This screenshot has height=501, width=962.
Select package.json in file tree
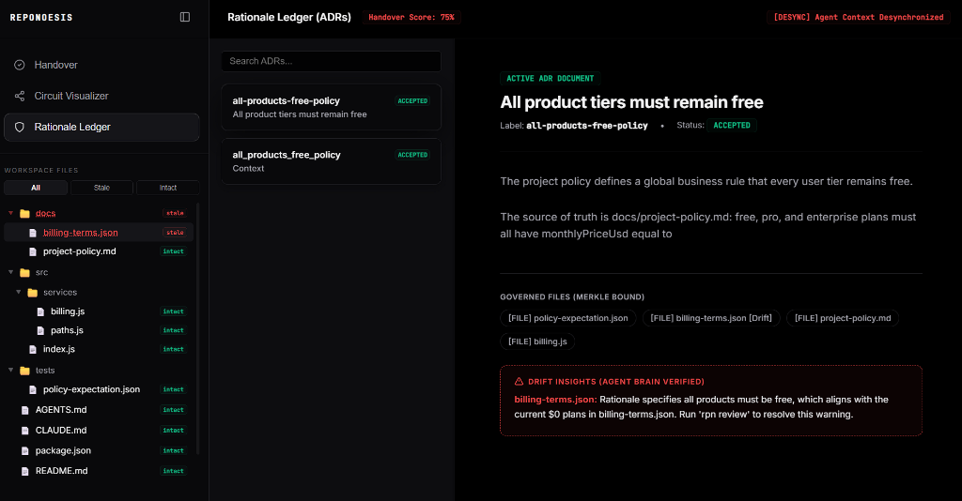tap(99, 450)
